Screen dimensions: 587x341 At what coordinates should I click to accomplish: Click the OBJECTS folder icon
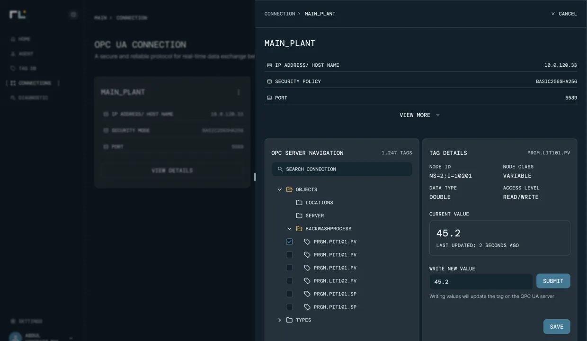click(289, 189)
